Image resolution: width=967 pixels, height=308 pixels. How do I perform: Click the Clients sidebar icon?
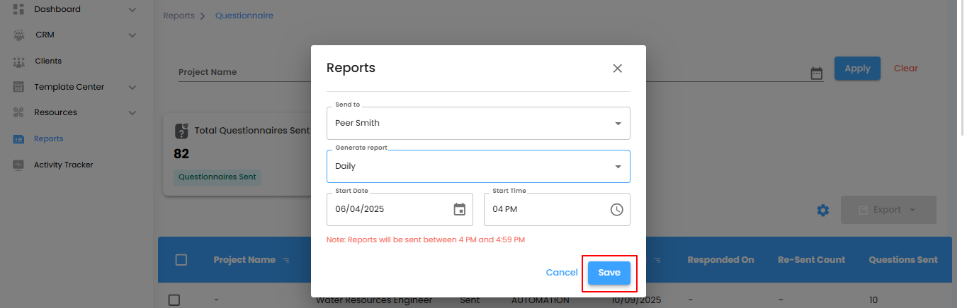pyautogui.click(x=19, y=61)
